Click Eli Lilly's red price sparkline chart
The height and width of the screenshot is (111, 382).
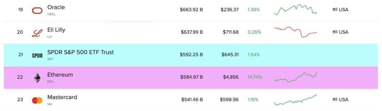pyautogui.click(x=295, y=32)
